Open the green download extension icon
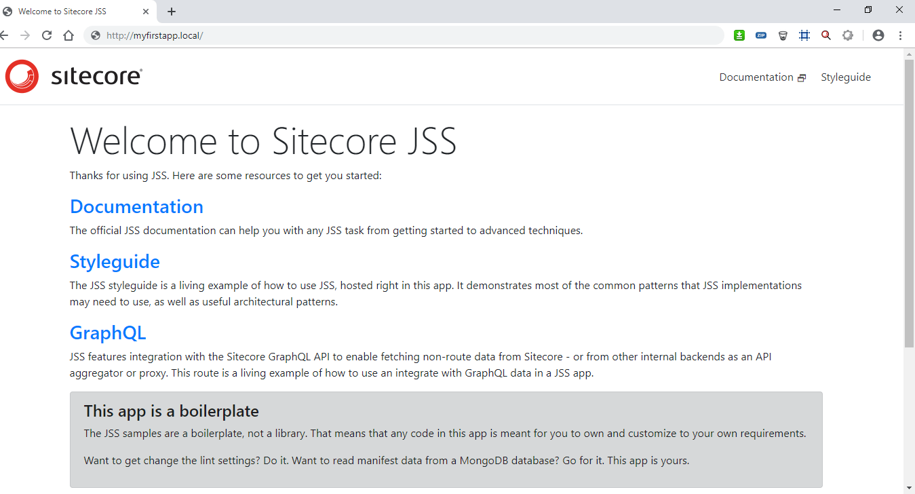Screen dimensions: 915x494 (739, 35)
